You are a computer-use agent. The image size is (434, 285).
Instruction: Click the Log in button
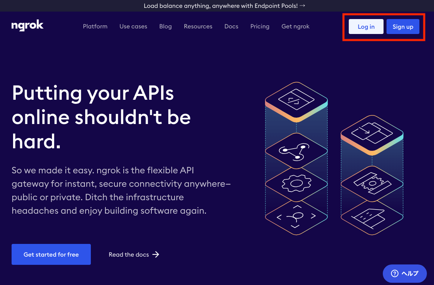366,27
